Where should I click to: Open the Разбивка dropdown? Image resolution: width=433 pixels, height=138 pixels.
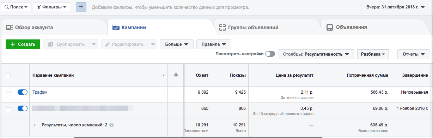tap(373, 54)
